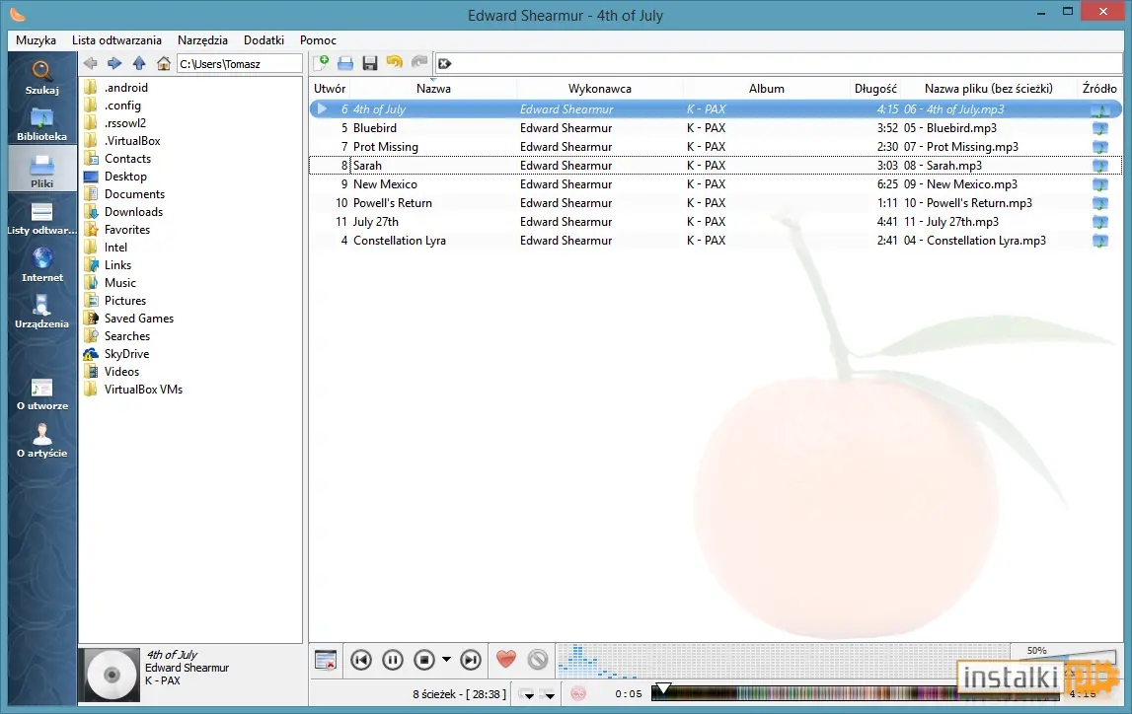Image resolution: width=1132 pixels, height=714 pixels.
Task: Open the Urządzenia devices panel
Action: (41, 312)
